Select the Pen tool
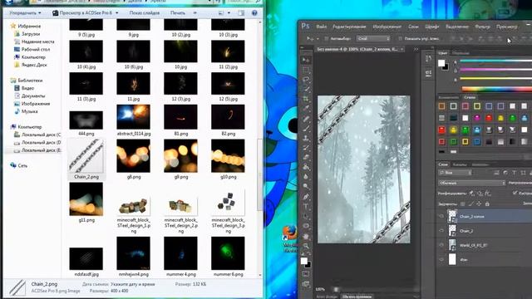Image resolution: width=532 pixels, height=299 pixels. pos(306,197)
